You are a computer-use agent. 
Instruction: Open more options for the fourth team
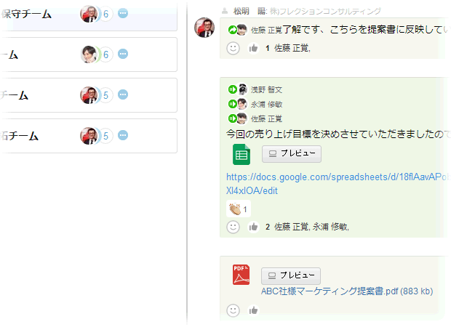pyautogui.click(x=123, y=135)
